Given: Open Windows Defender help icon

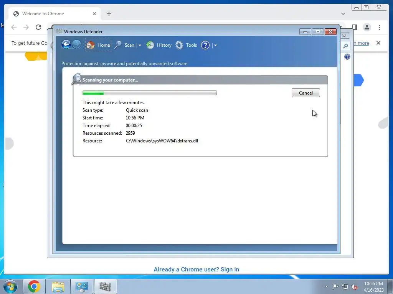Looking at the screenshot, I should click(x=205, y=45).
